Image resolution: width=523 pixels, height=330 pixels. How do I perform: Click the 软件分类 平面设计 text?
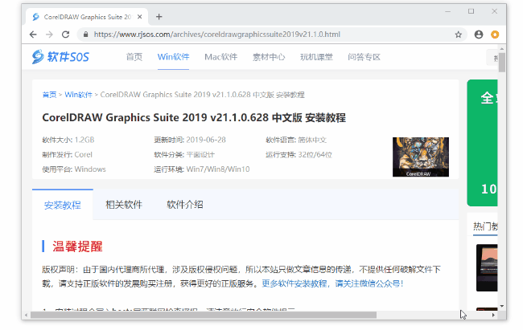click(x=184, y=154)
